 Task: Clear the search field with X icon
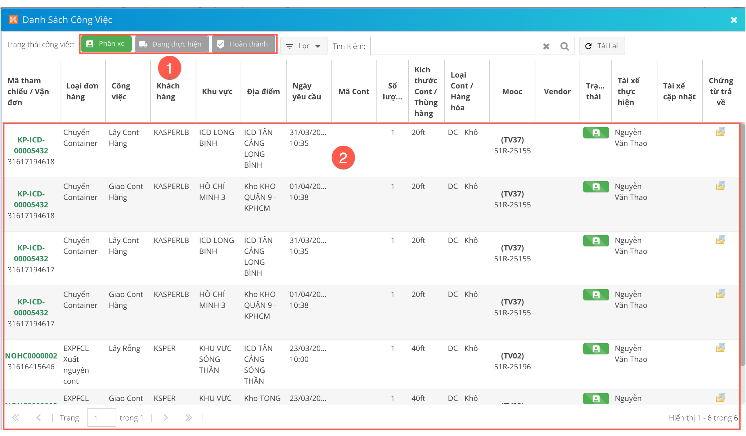click(546, 47)
